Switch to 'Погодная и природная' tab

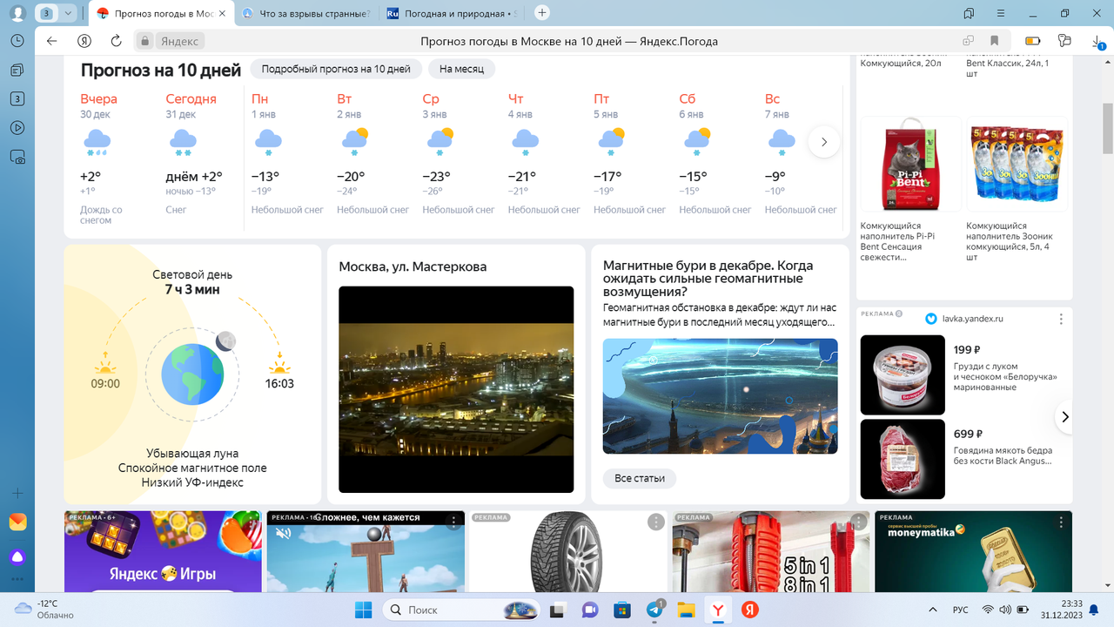point(451,13)
